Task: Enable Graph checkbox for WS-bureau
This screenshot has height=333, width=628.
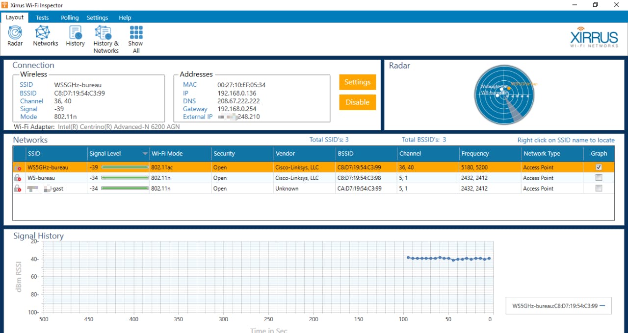Action: click(x=599, y=178)
